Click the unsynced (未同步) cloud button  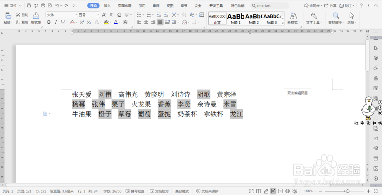[x=313, y=5]
